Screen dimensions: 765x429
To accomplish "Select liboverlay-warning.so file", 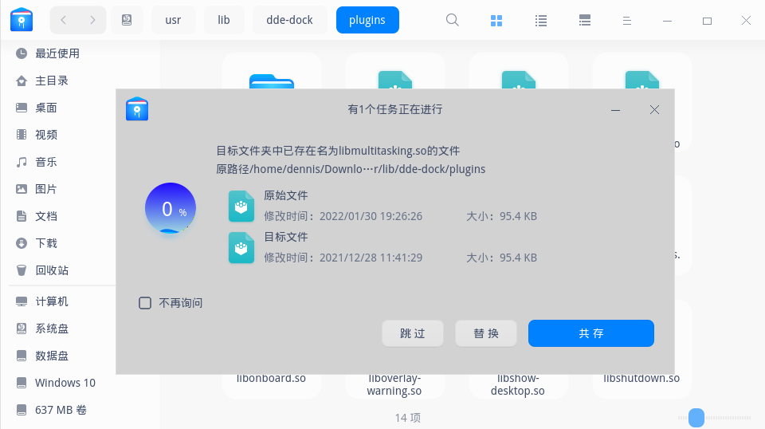I will [x=394, y=384].
